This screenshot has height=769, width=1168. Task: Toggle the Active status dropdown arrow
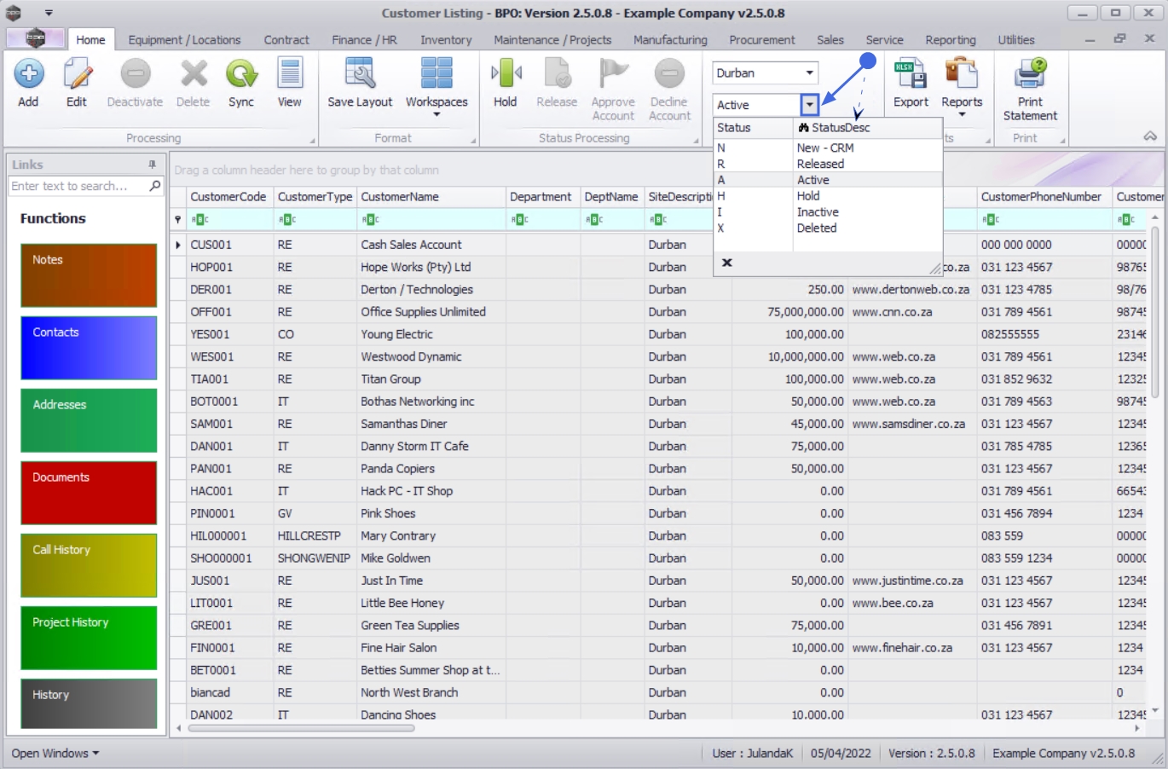tap(809, 105)
